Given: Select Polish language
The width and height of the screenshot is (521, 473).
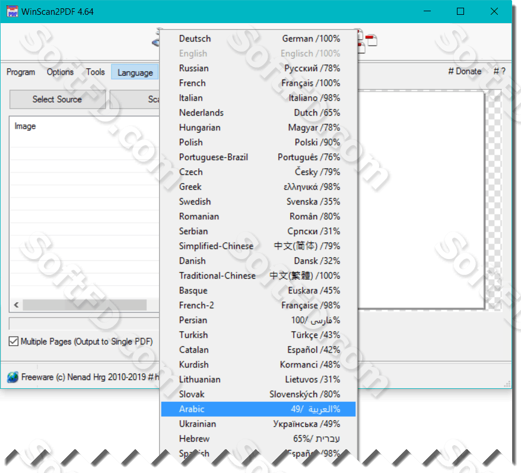Looking at the screenshot, I should click(x=258, y=142).
